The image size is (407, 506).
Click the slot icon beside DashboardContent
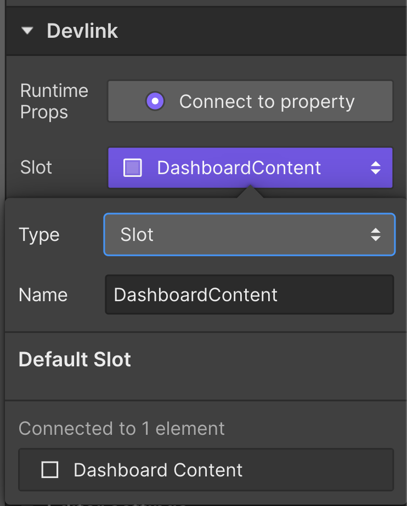(133, 168)
